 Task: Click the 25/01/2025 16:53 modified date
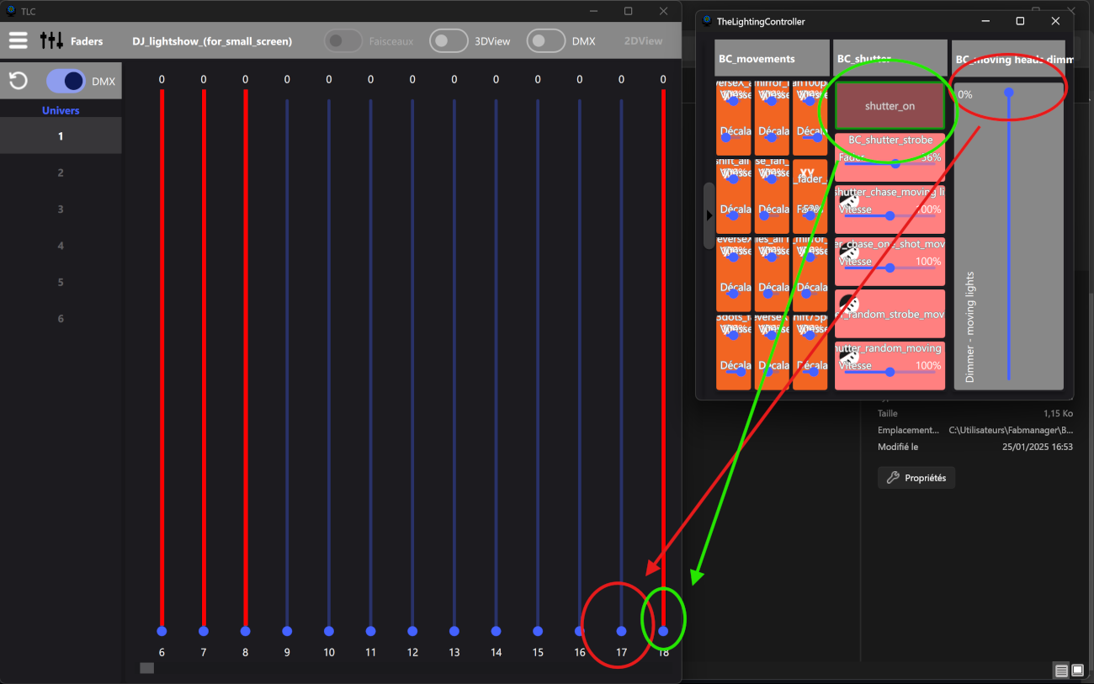click(1038, 447)
